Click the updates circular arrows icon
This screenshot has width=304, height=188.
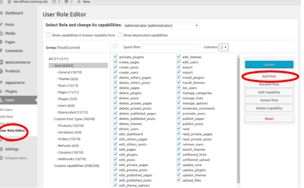point(54,2)
